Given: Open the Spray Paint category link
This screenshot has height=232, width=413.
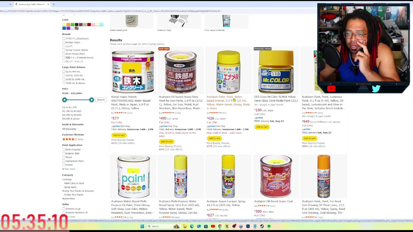Looking at the screenshot, I should (70, 187).
